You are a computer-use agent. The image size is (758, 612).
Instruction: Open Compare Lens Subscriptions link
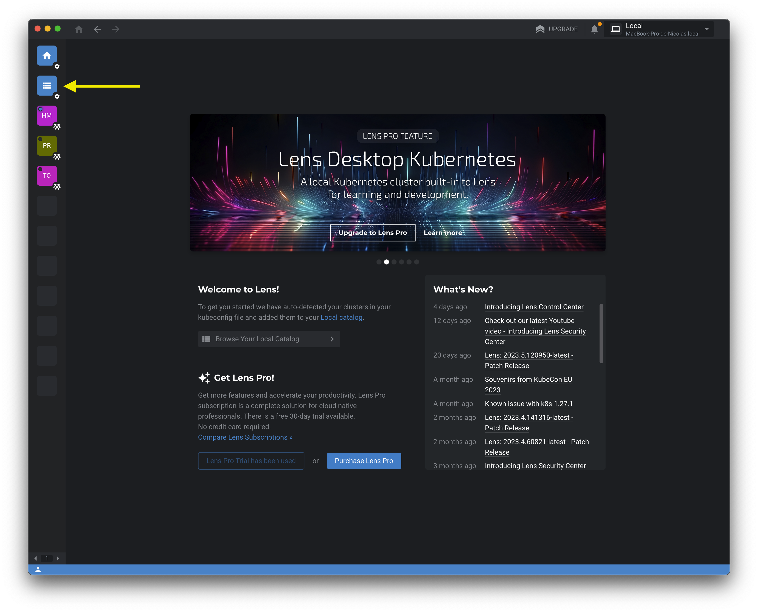tap(245, 437)
